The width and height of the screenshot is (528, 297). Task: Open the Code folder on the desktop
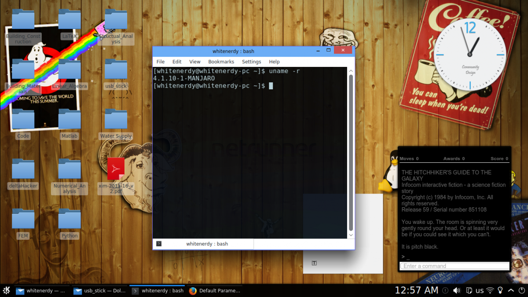[x=23, y=119]
